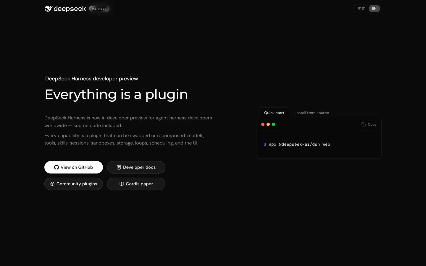Click the $ prompt symbol in terminal
The image size is (426, 266).
click(265, 145)
